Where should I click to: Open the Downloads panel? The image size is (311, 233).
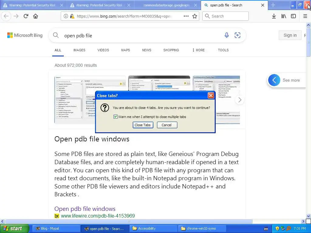(274, 16)
